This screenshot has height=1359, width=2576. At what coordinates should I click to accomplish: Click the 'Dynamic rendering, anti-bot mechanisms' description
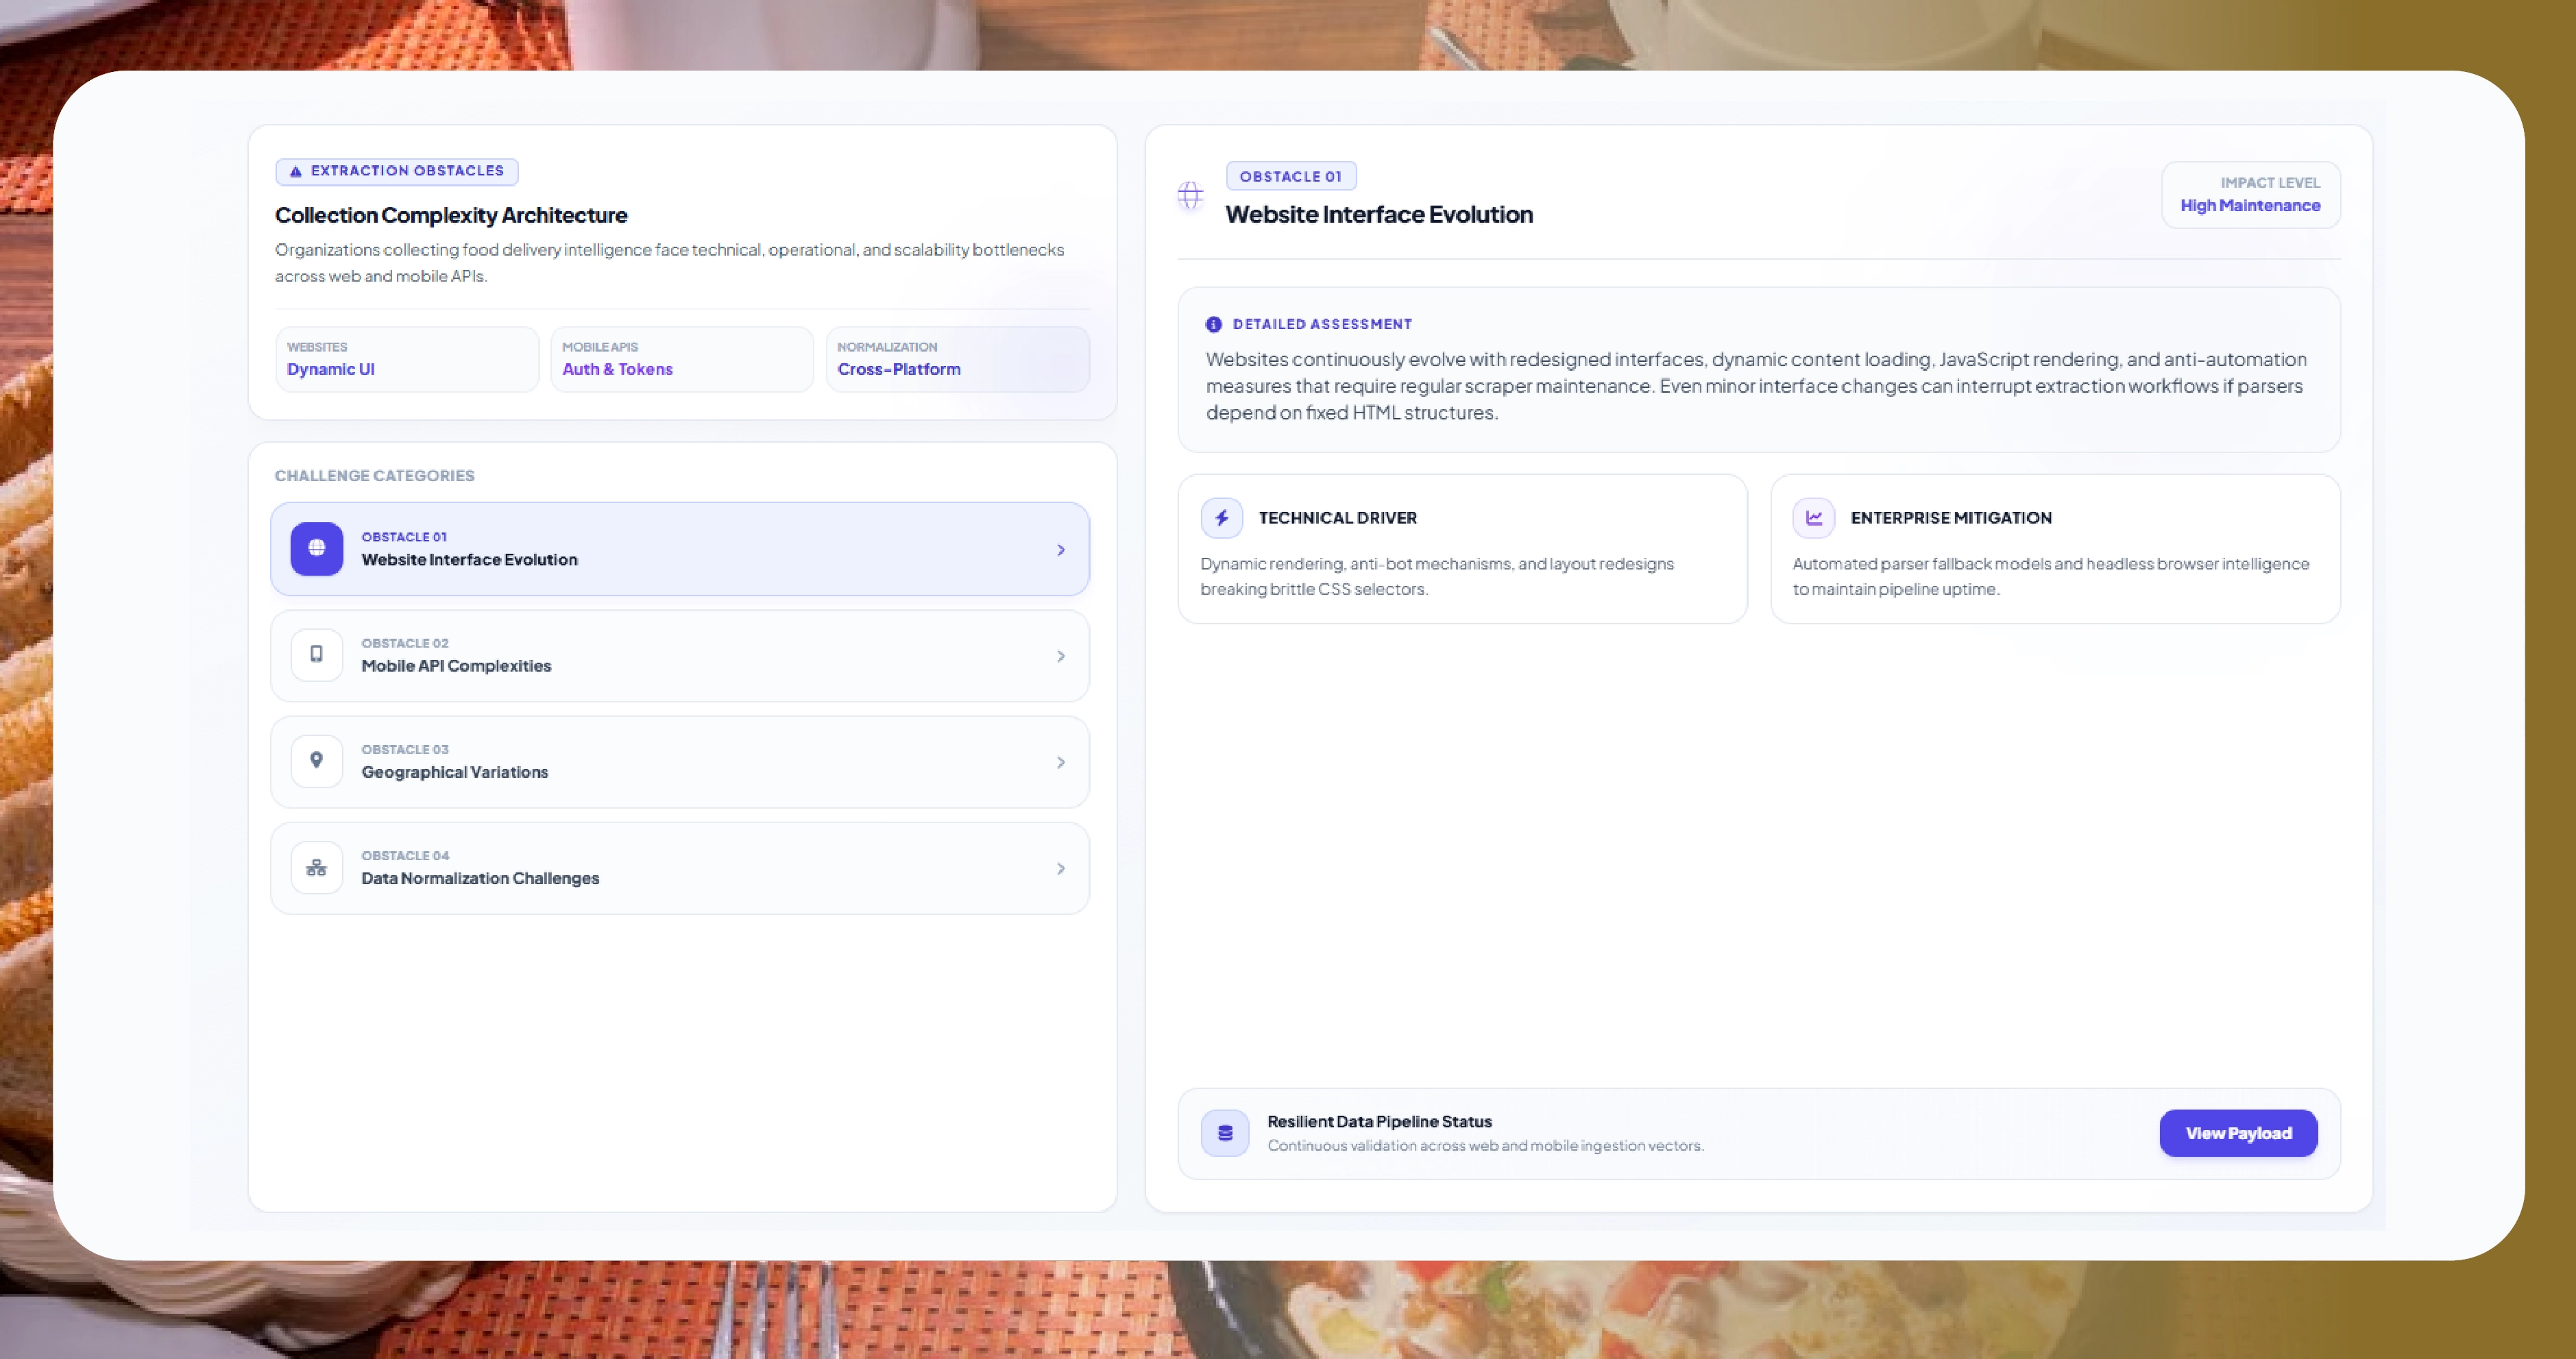[x=1437, y=576]
